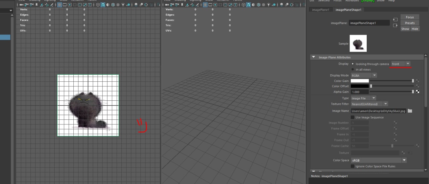Click the Alpha Gain slider handle

click(x=413, y=92)
